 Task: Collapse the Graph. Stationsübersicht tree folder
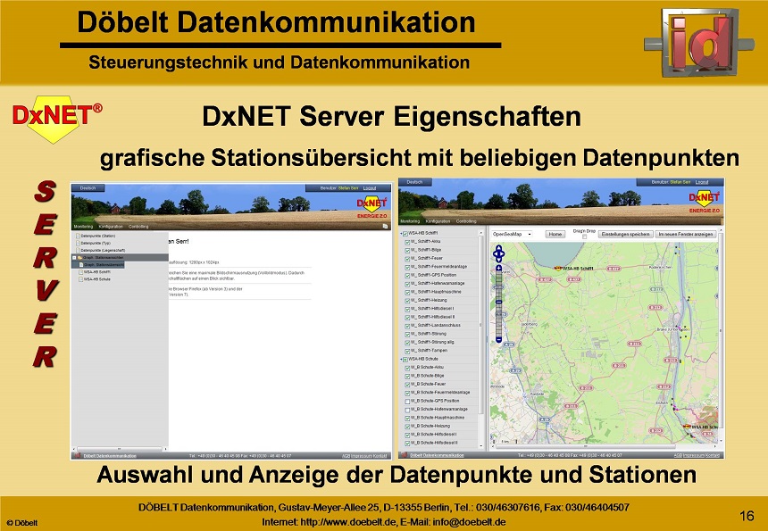74,257
